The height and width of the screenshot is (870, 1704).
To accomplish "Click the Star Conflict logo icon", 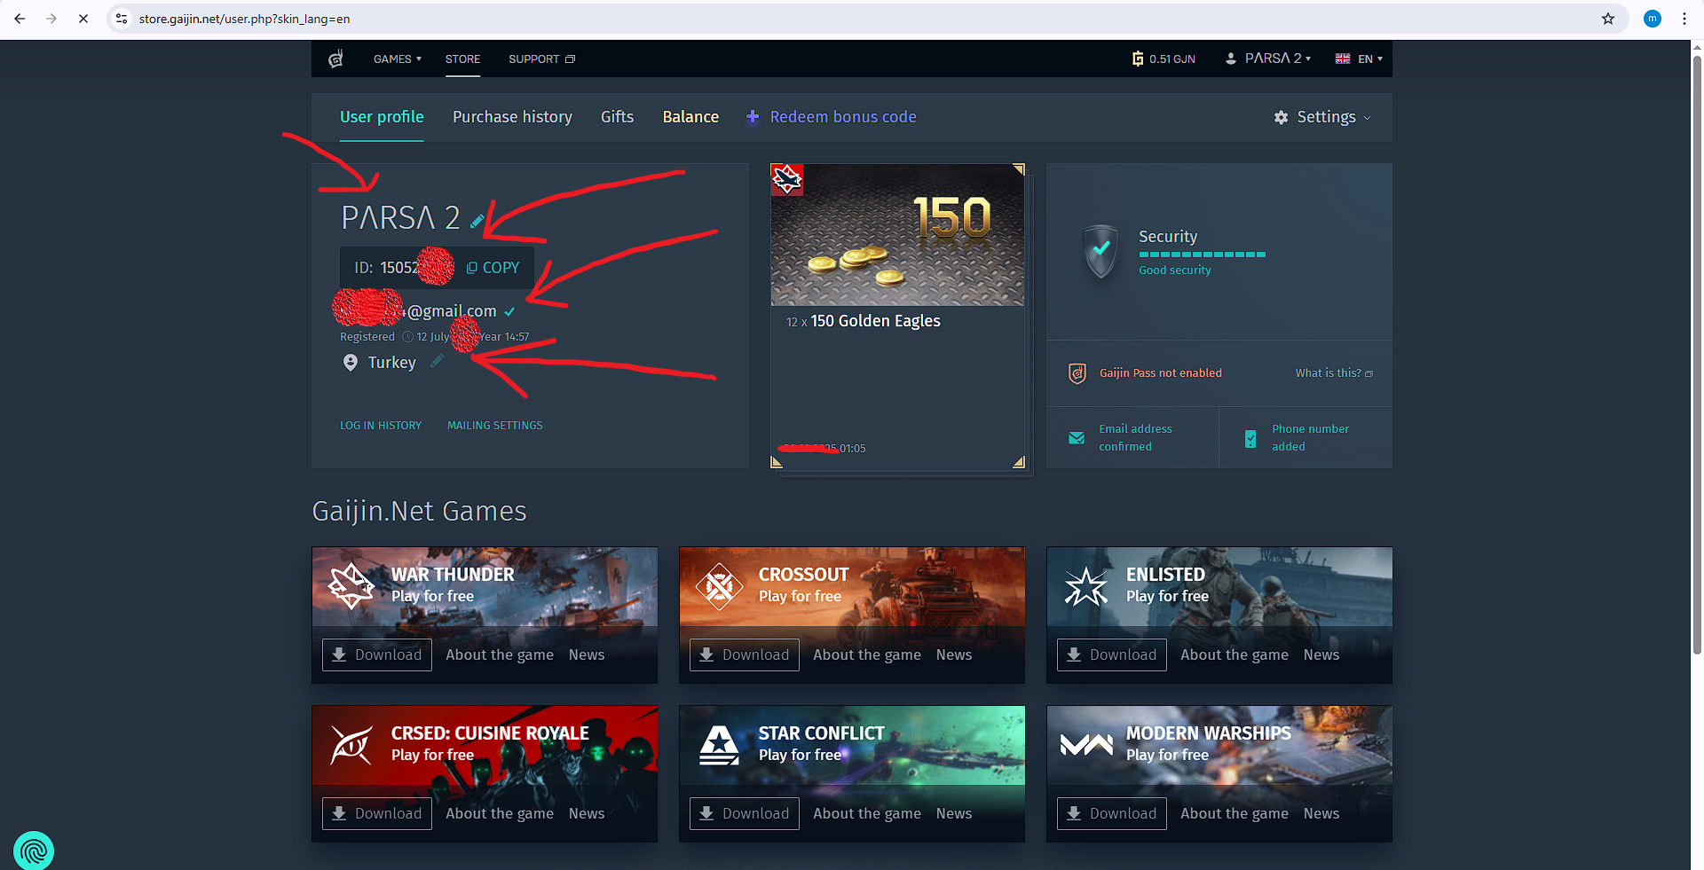I will pos(719,745).
